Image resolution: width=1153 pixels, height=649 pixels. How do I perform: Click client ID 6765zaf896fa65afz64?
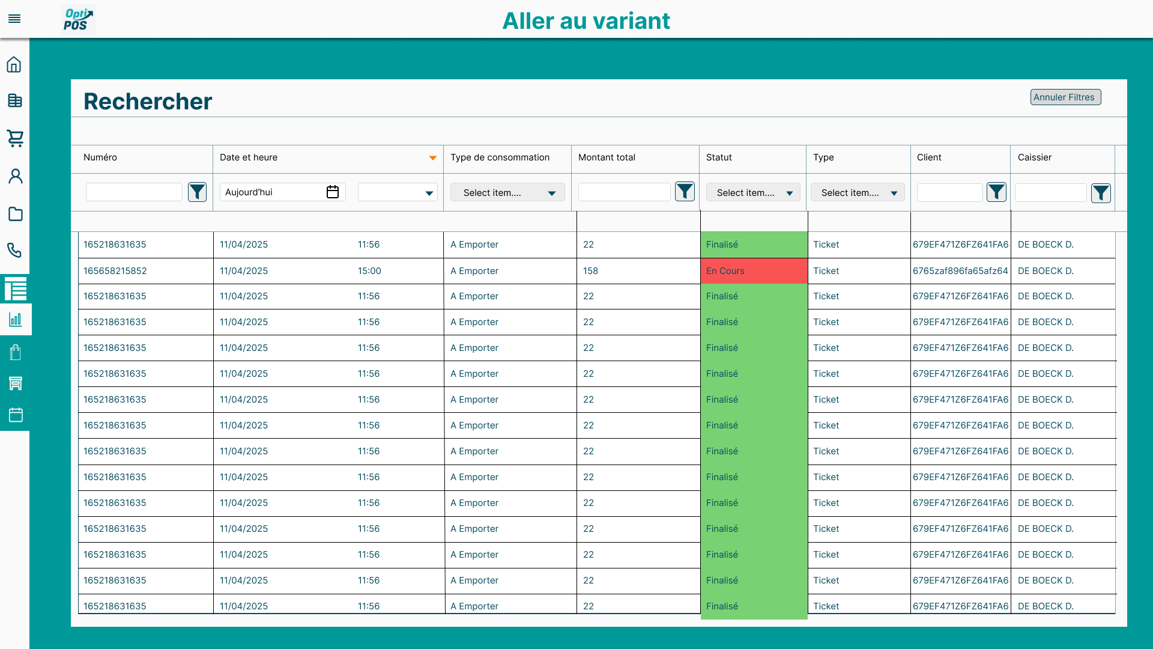pyautogui.click(x=960, y=271)
